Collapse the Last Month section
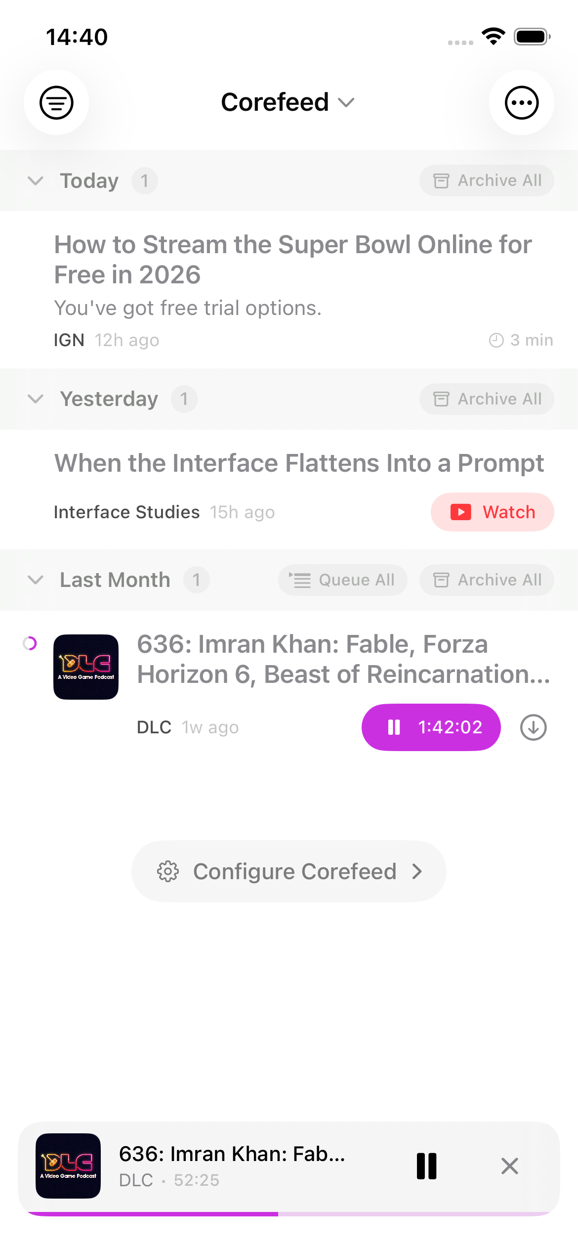Screen dimensions: 578x1252 coord(36,580)
